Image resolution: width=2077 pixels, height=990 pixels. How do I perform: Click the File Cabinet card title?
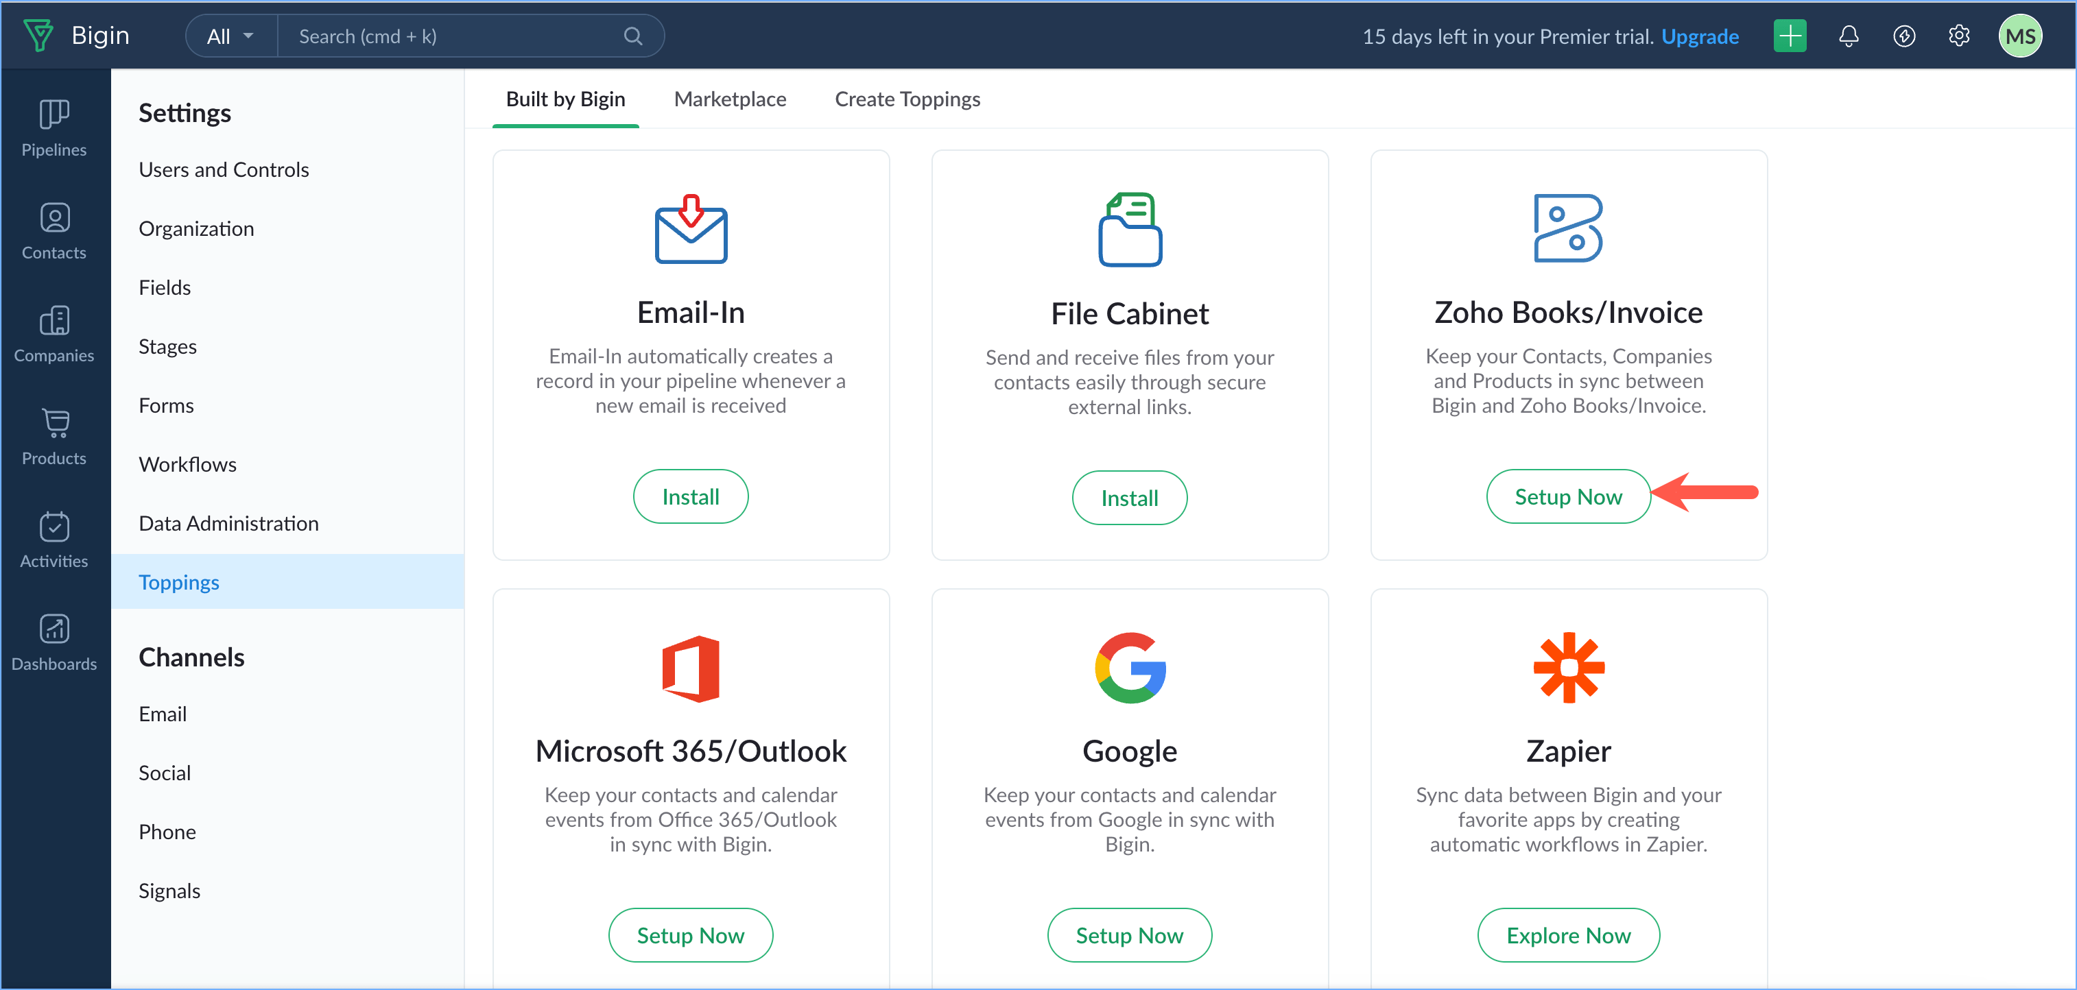point(1130,313)
